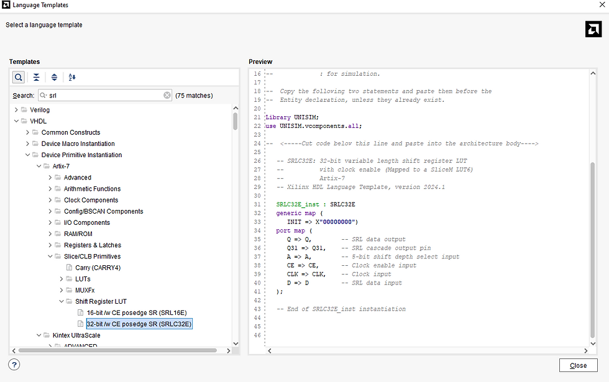This screenshot has width=609, height=382.
Task: Click the Collapse All toolbar icon
Action: [x=36, y=77]
